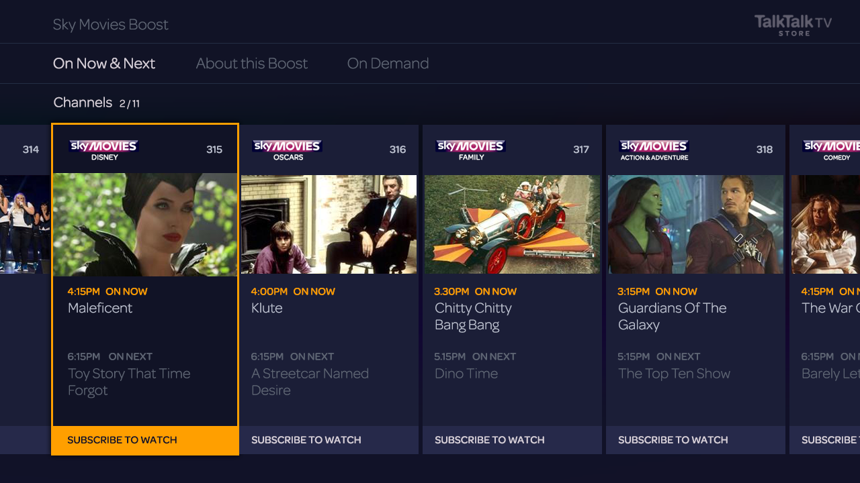Viewport: 860px width, 483px height.
Task: Select the Sky Movies Comedy channel logo
Action: (831, 150)
